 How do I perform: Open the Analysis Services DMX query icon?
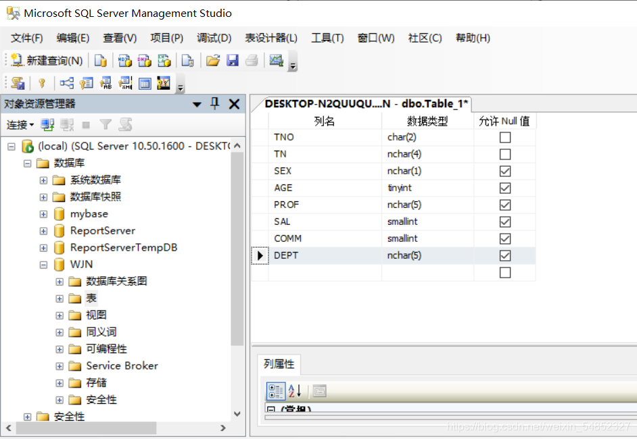[144, 61]
